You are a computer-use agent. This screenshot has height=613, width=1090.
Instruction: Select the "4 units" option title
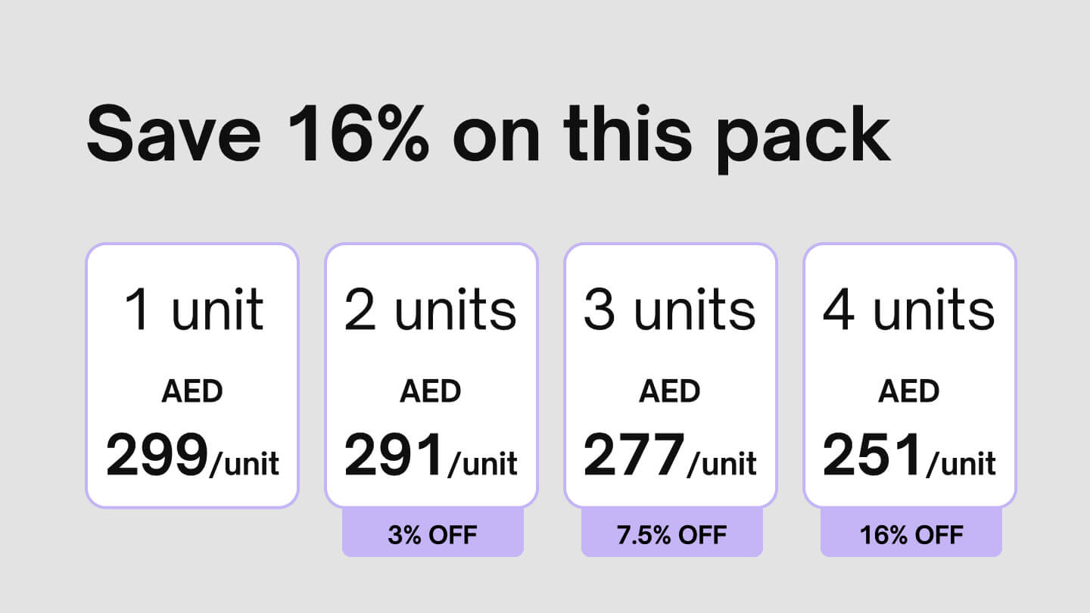909,310
